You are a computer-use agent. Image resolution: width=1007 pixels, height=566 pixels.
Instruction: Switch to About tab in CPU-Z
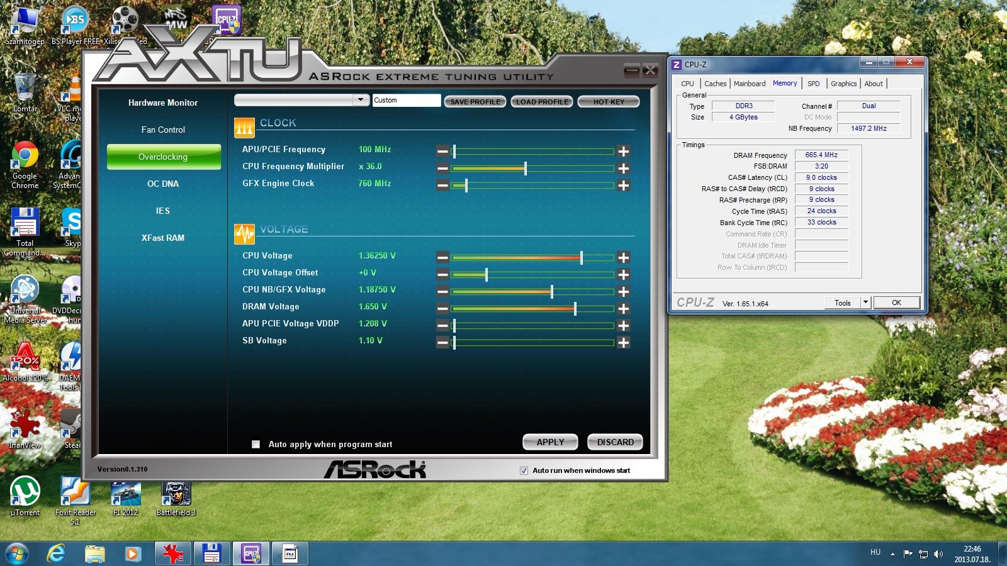pos(874,84)
